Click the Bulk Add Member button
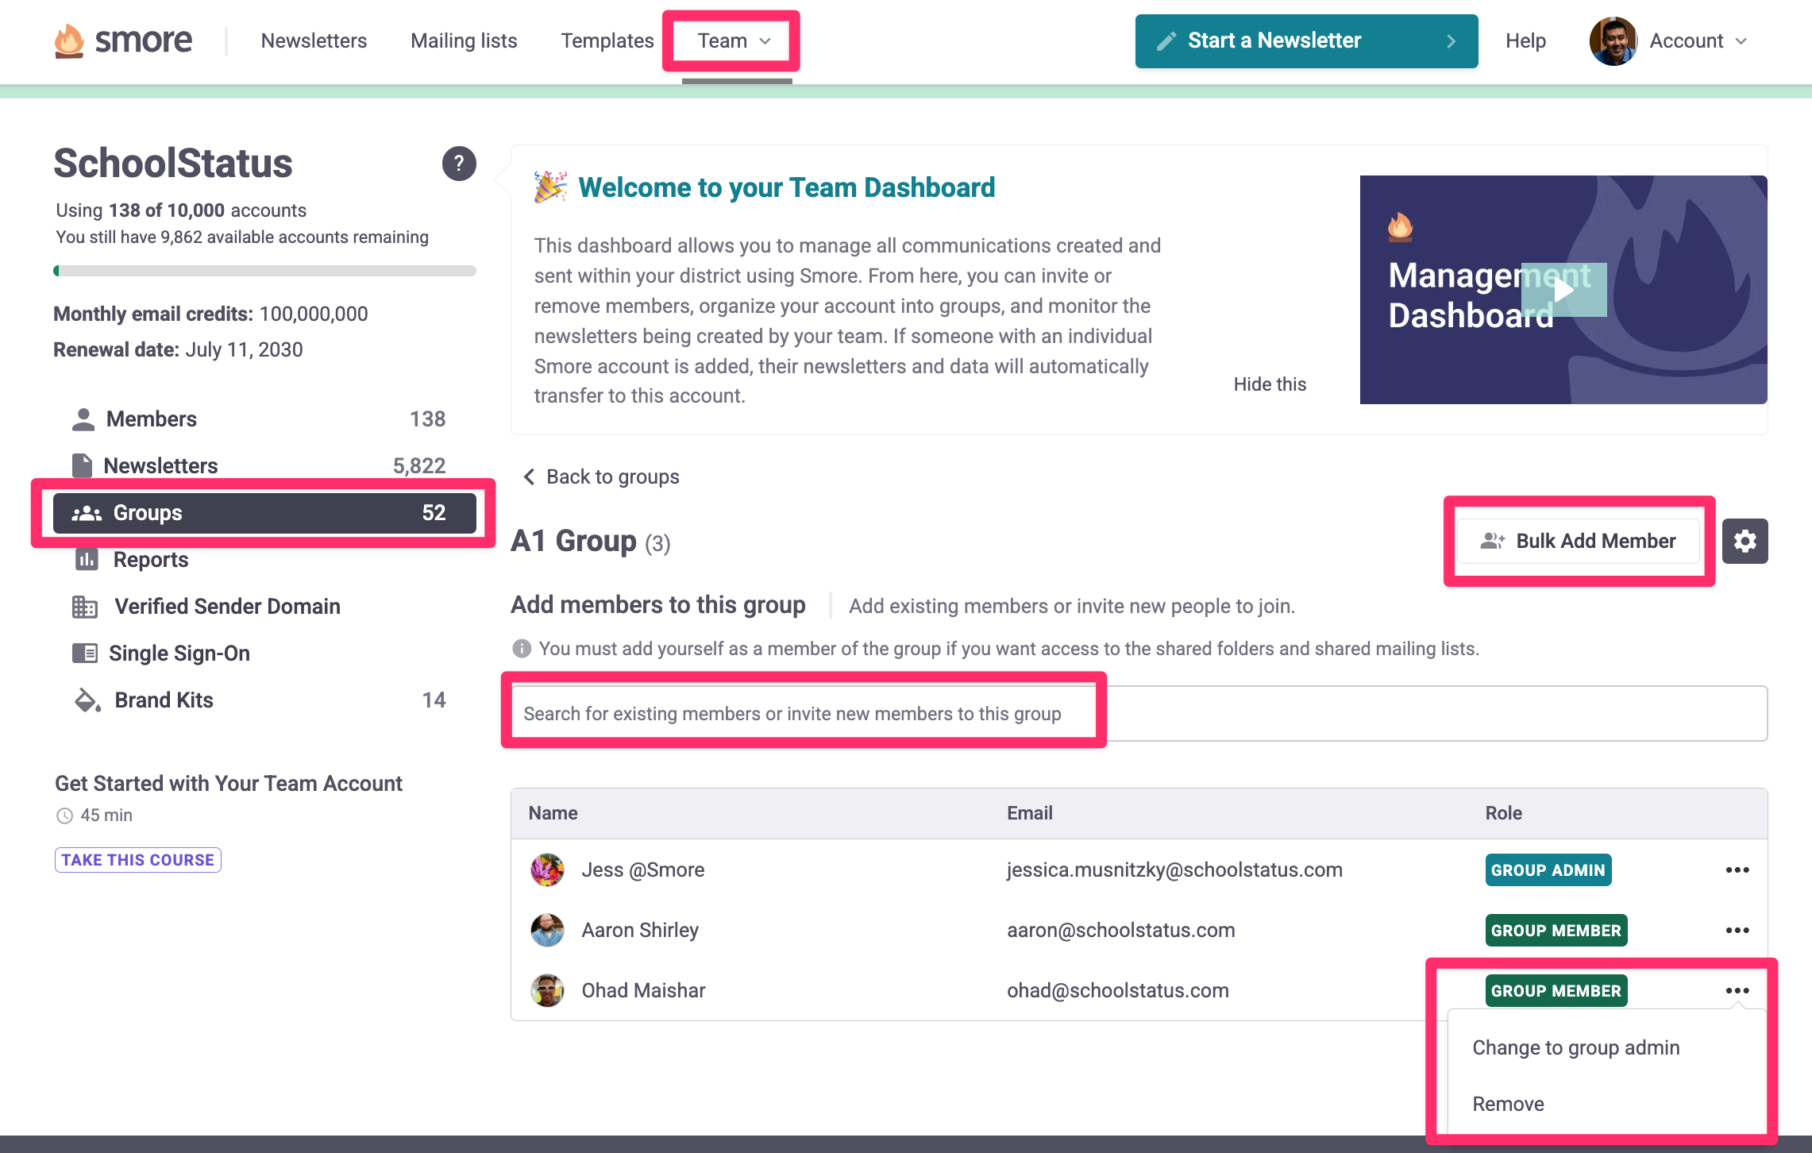Image resolution: width=1812 pixels, height=1153 pixels. click(x=1578, y=542)
